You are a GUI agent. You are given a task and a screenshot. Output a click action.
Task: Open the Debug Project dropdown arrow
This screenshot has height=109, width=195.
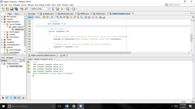pos(71,9)
